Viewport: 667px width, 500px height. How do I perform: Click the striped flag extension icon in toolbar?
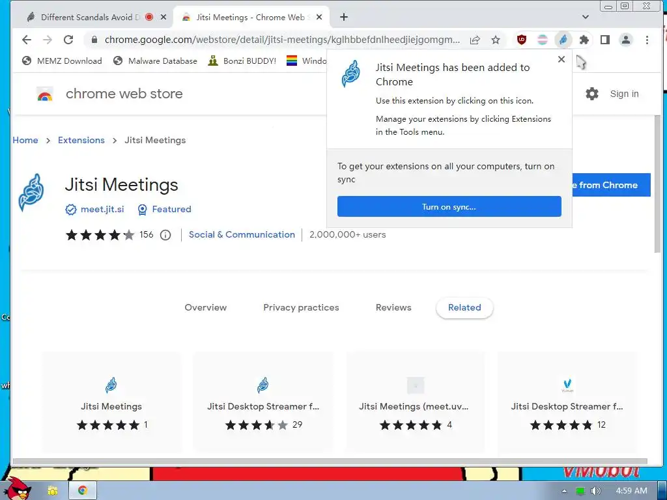(543, 40)
